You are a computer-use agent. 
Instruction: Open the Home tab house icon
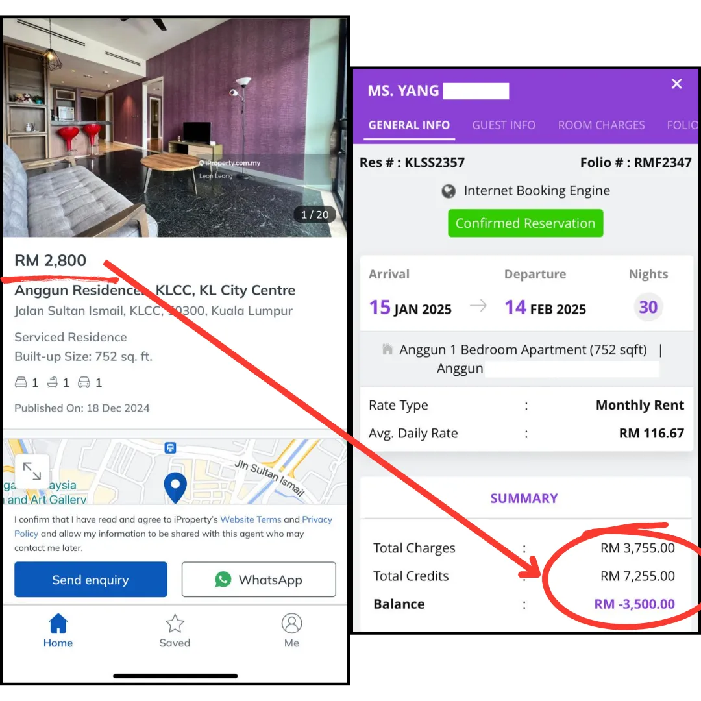click(x=58, y=623)
